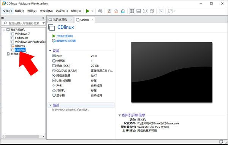Select Fedora10 in the library
This screenshot has height=145, width=228.
pyautogui.click(x=21, y=38)
